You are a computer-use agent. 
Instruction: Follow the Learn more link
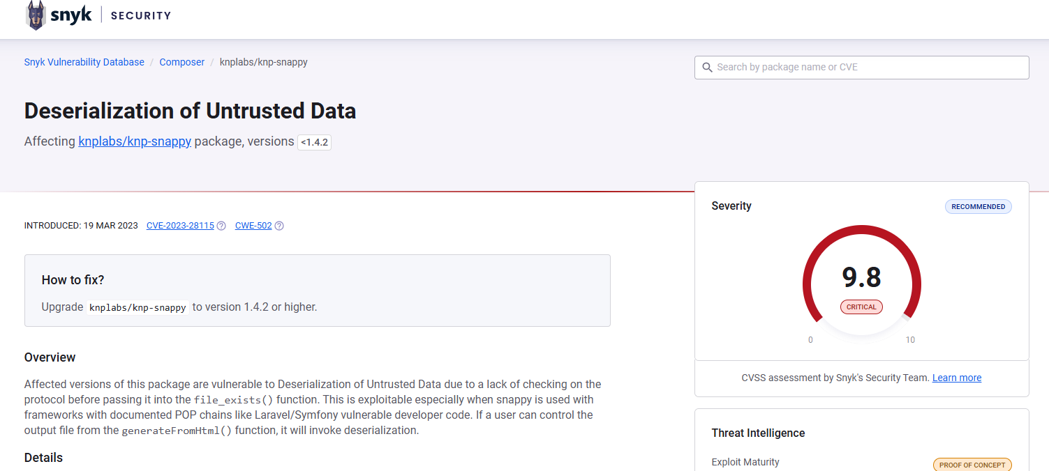[x=956, y=378]
